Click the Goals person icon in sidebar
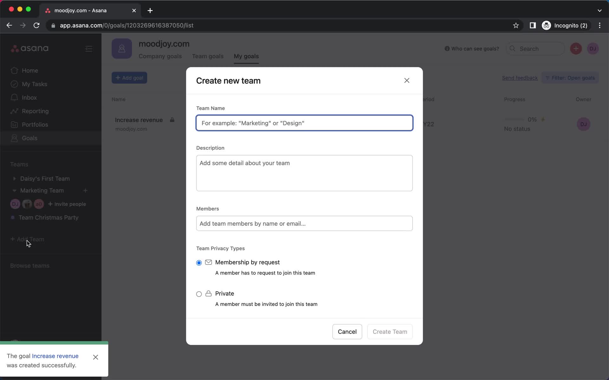This screenshot has height=380, width=609. (x=14, y=138)
